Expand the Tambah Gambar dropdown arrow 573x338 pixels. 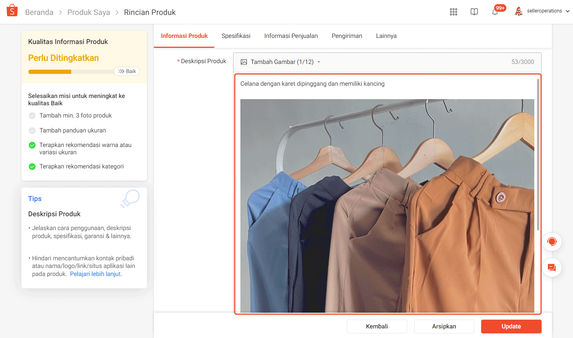pos(319,61)
